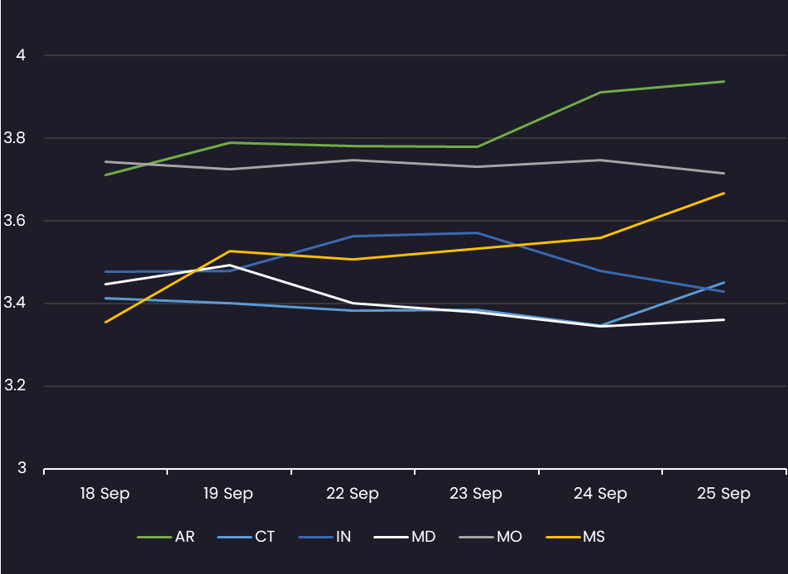The image size is (788, 574).
Task: Select the 22 Sep date label
Action: (353, 494)
